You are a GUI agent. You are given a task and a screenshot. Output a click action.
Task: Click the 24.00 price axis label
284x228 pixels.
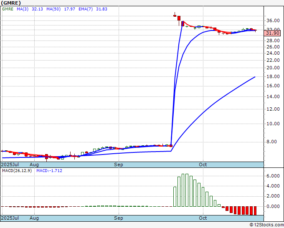[273, 53]
